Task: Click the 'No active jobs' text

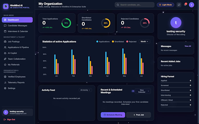Action: pyautogui.click(x=167, y=65)
